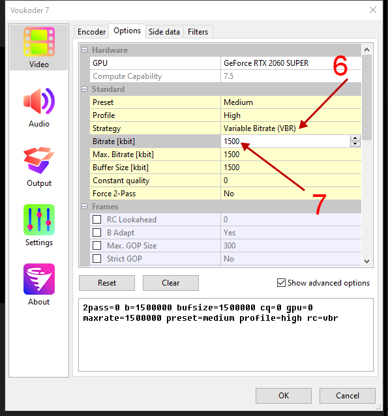Collapse the Hardware group
Viewport: 388px width, 416px height.
[84, 50]
